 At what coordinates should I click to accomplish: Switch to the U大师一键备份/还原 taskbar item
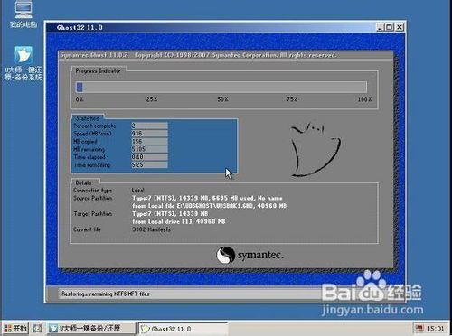tap(91, 329)
